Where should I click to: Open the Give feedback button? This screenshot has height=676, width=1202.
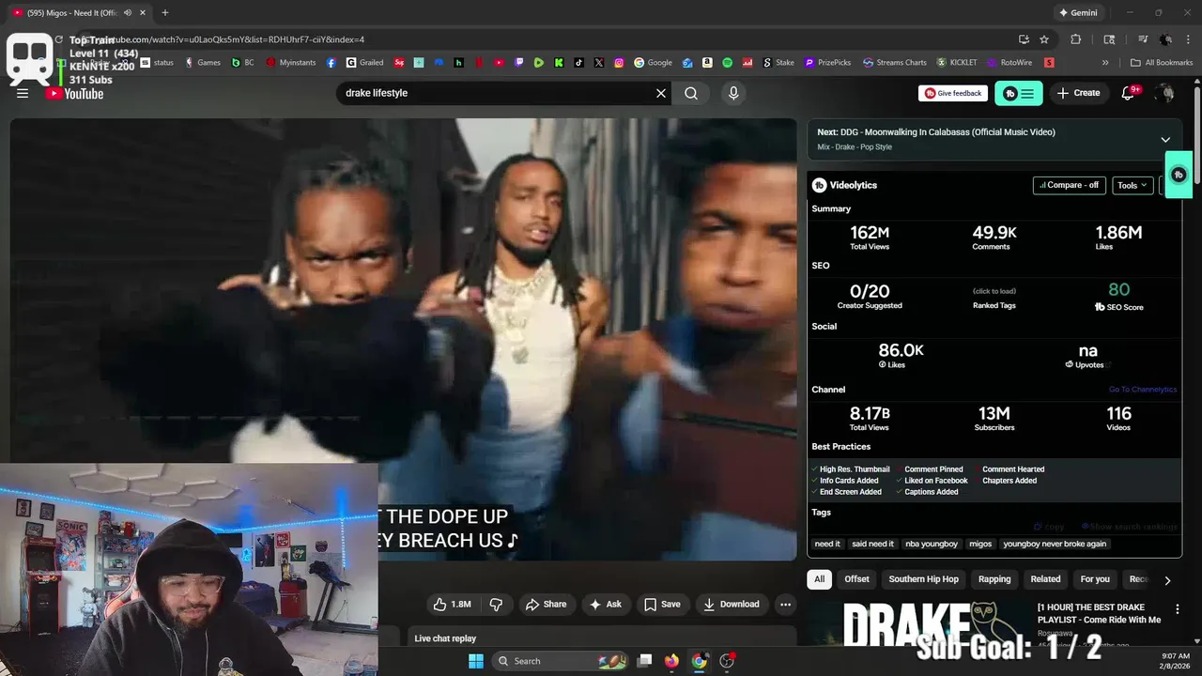click(x=953, y=93)
